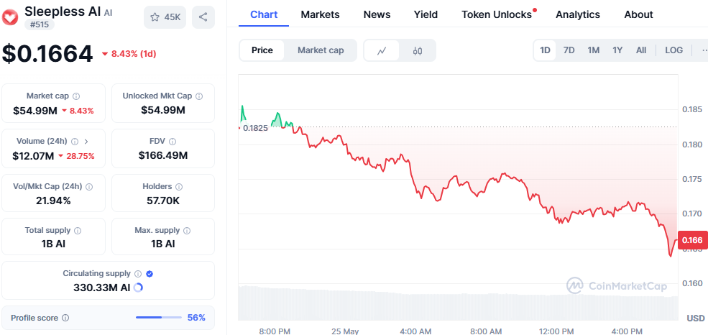The image size is (708, 335).
Task: Add to watchlist via star 45K button
Action: (165, 17)
